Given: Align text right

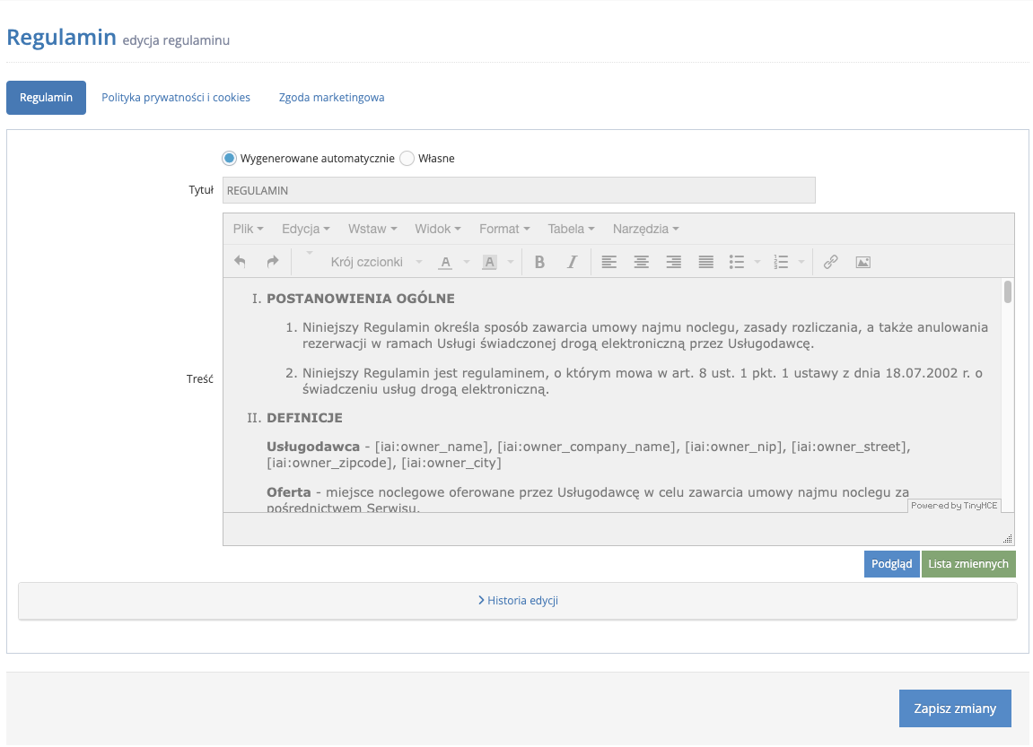Looking at the screenshot, I should (673, 262).
